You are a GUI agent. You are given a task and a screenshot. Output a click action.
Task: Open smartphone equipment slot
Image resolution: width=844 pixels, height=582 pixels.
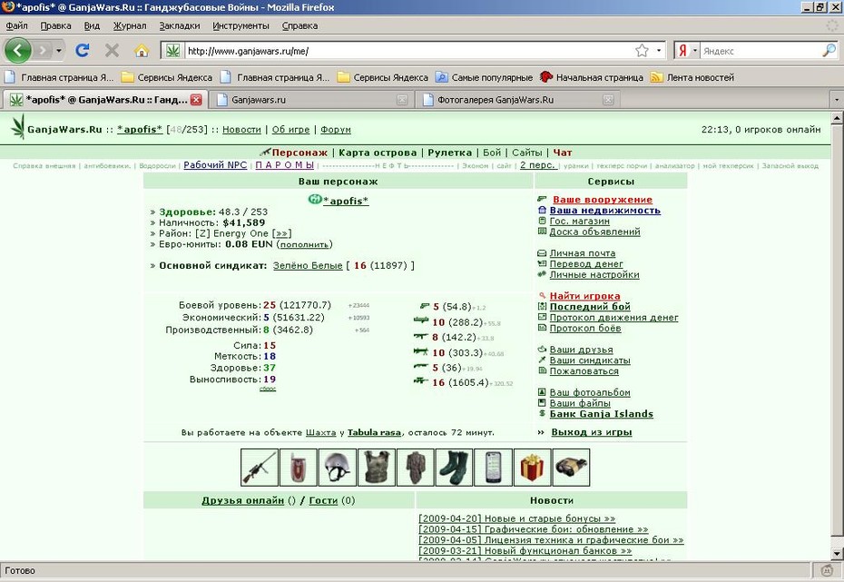(493, 468)
